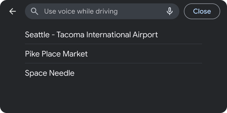Tap the back arrow icon
The image size is (227, 113).
[12, 11]
